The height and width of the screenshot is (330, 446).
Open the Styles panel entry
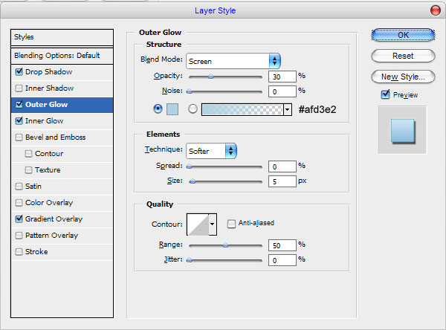62,37
